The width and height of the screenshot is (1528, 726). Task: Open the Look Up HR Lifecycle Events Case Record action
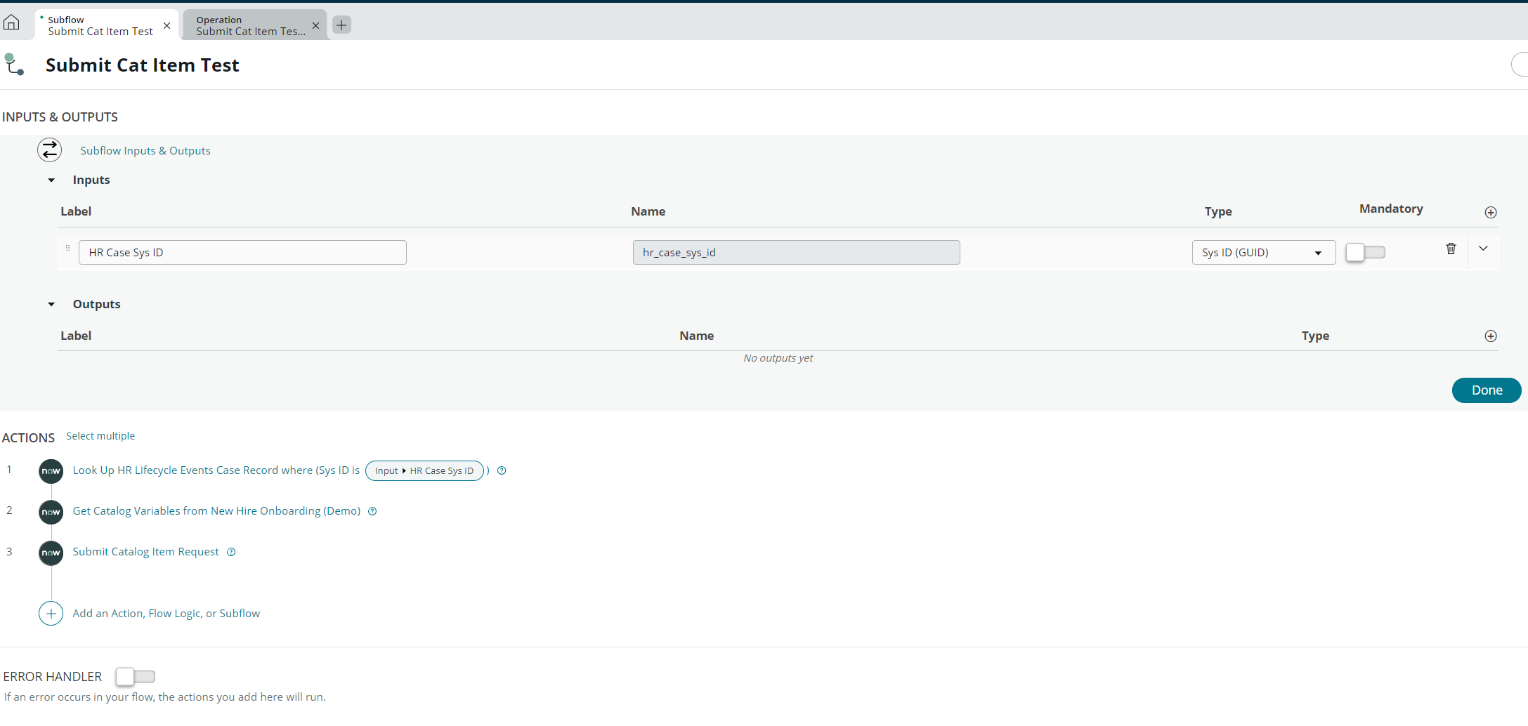pyautogui.click(x=216, y=470)
